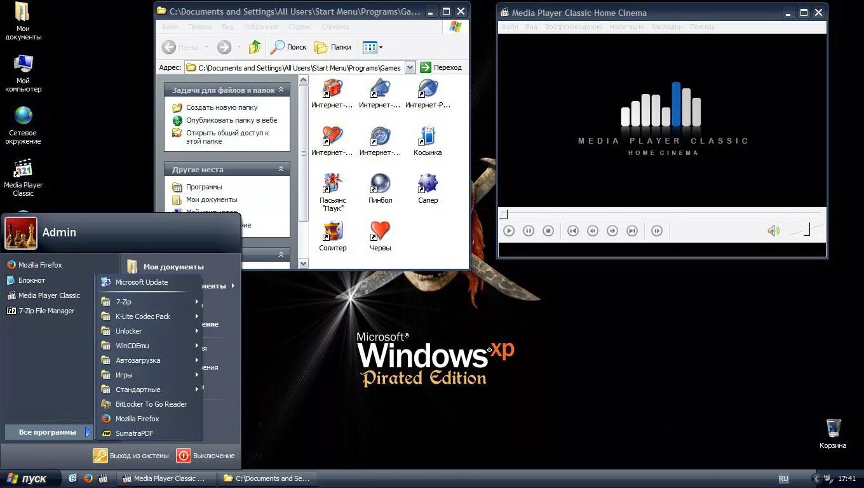Skip to next file in Media Player Classic
The width and height of the screenshot is (864, 488).
[632, 231]
